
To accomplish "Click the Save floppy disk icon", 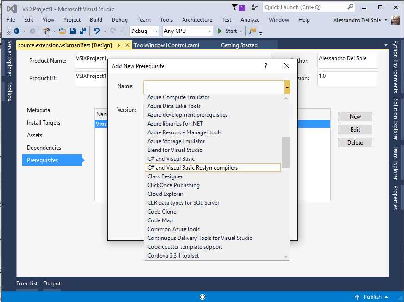I will tap(73, 31).
